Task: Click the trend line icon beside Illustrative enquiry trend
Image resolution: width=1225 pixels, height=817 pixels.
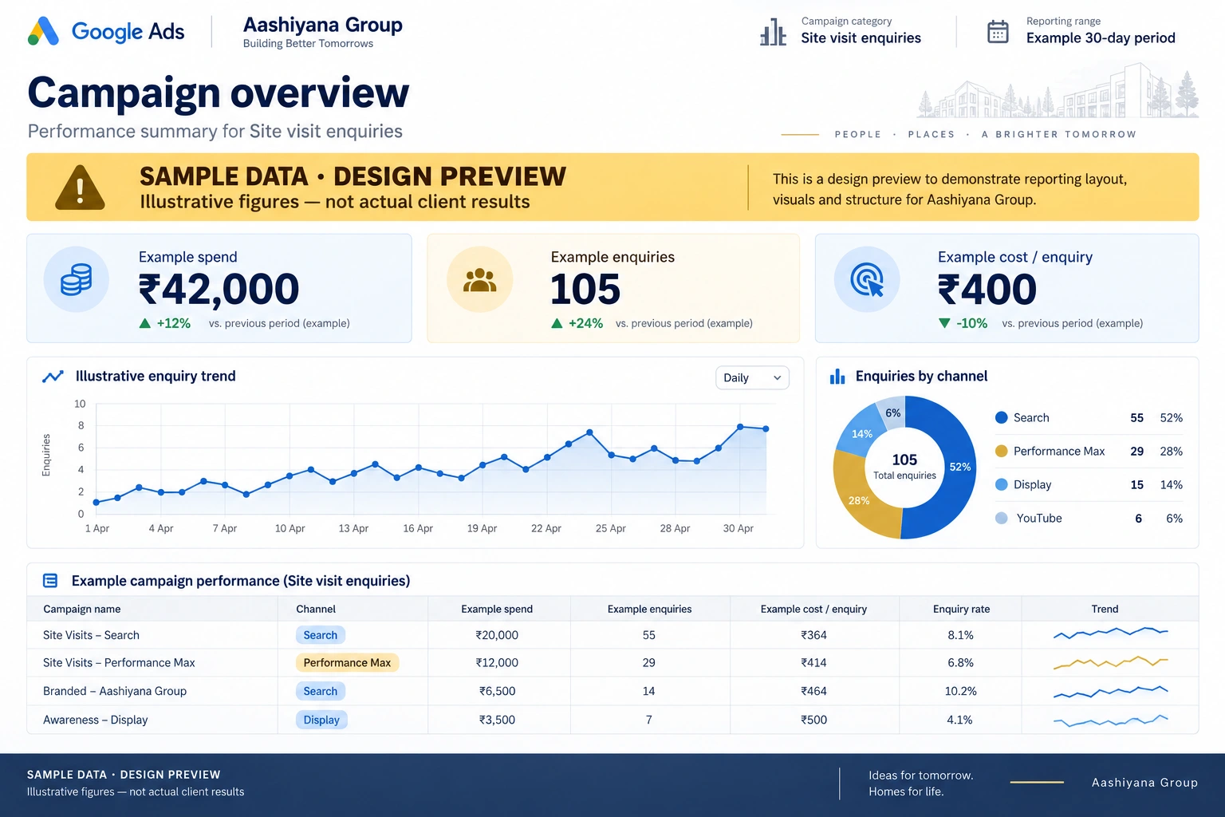Action: pyautogui.click(x=53, y=377)
